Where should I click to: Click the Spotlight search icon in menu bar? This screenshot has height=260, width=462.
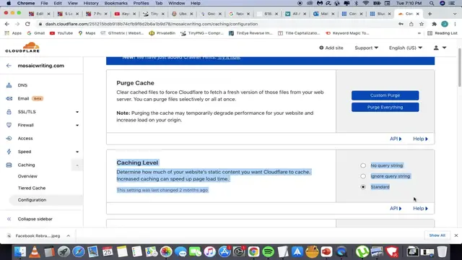[432, 3]
